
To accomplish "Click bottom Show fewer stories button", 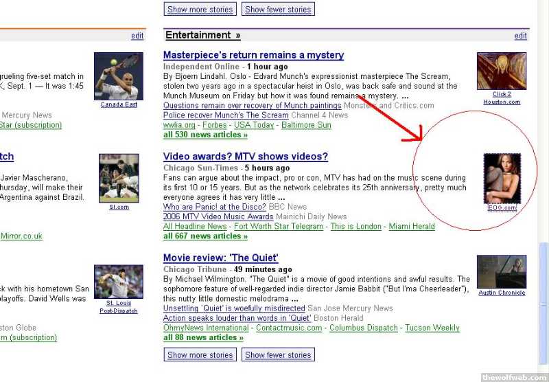I will (278, 355).
